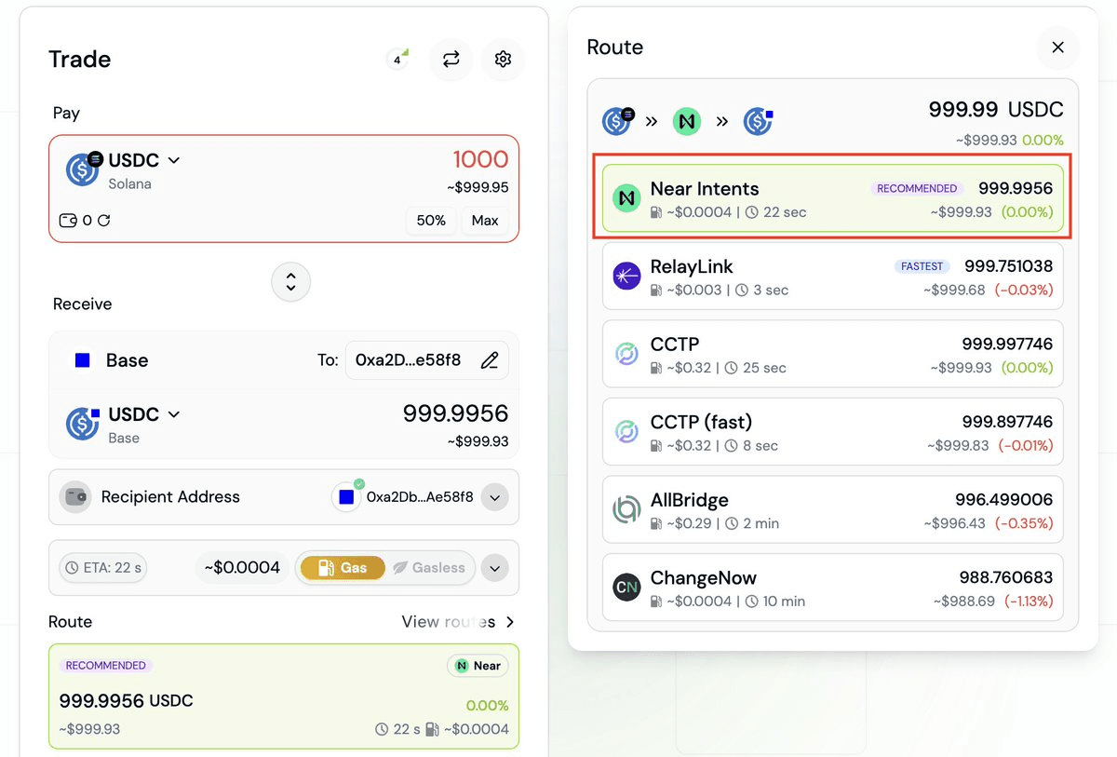This screenshot has width=1117, height=757.
Task: Click the 50% amount button
Action: pos(431,221)
